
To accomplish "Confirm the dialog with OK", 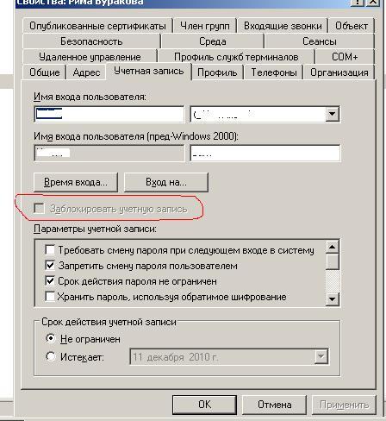I will pos(204,405).
